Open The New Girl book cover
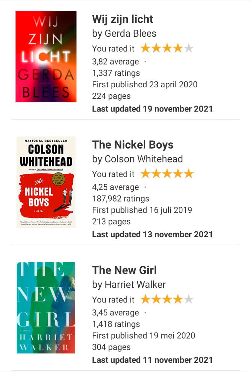 tap(46, 308)
